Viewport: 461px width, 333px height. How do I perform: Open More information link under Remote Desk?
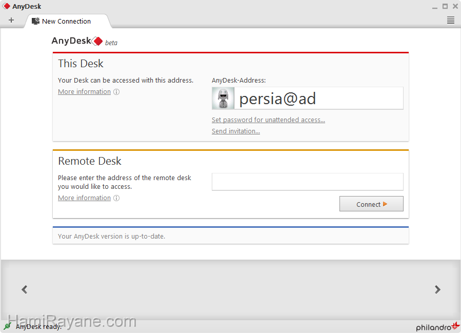[x=85, y=198]
